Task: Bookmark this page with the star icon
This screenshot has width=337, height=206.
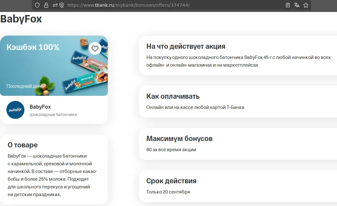Action: tap(306, 5)
